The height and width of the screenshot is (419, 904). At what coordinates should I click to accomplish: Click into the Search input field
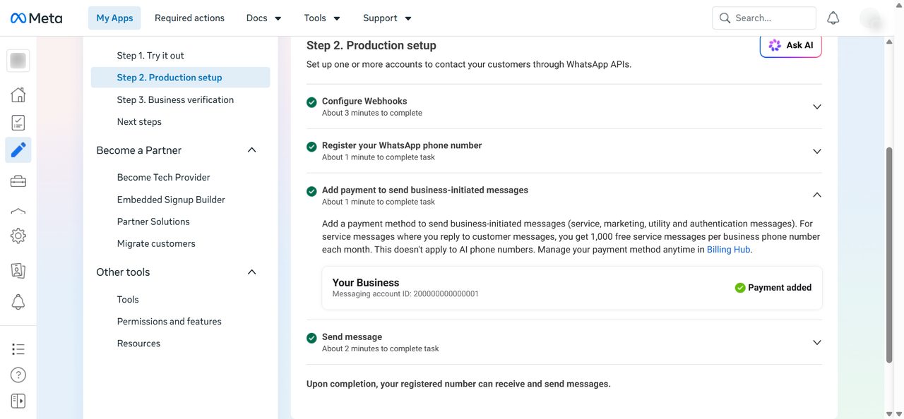click(764, 18)
